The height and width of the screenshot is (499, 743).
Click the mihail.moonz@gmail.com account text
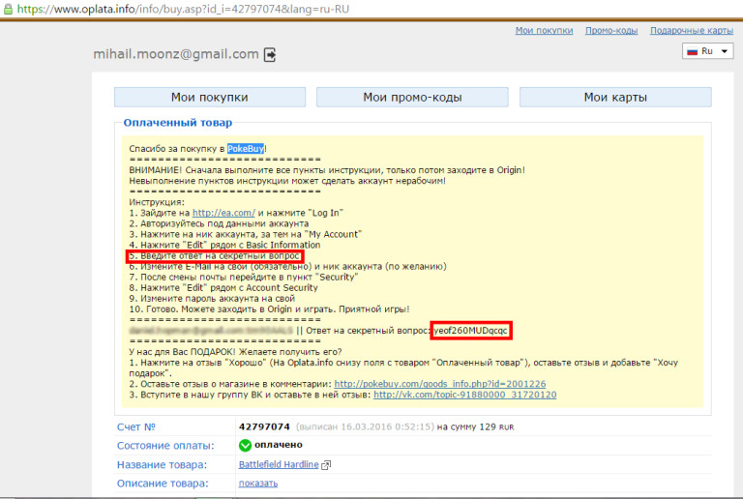176,54
